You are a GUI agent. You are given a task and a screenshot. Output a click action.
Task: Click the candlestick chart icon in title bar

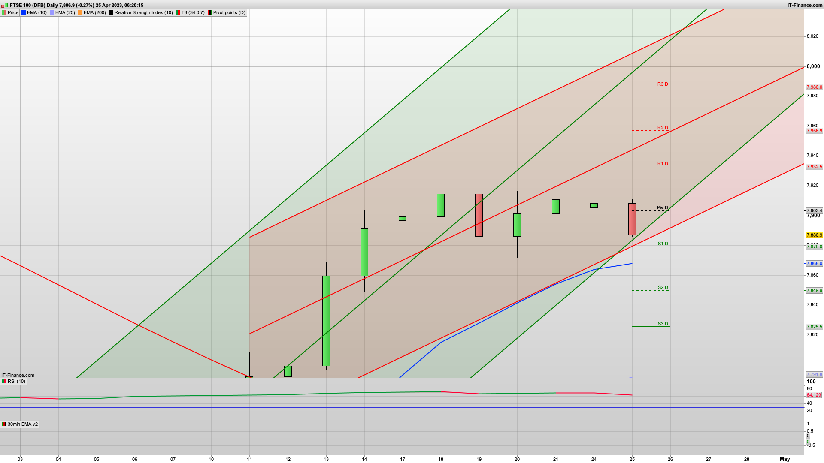tap(5, 5)
